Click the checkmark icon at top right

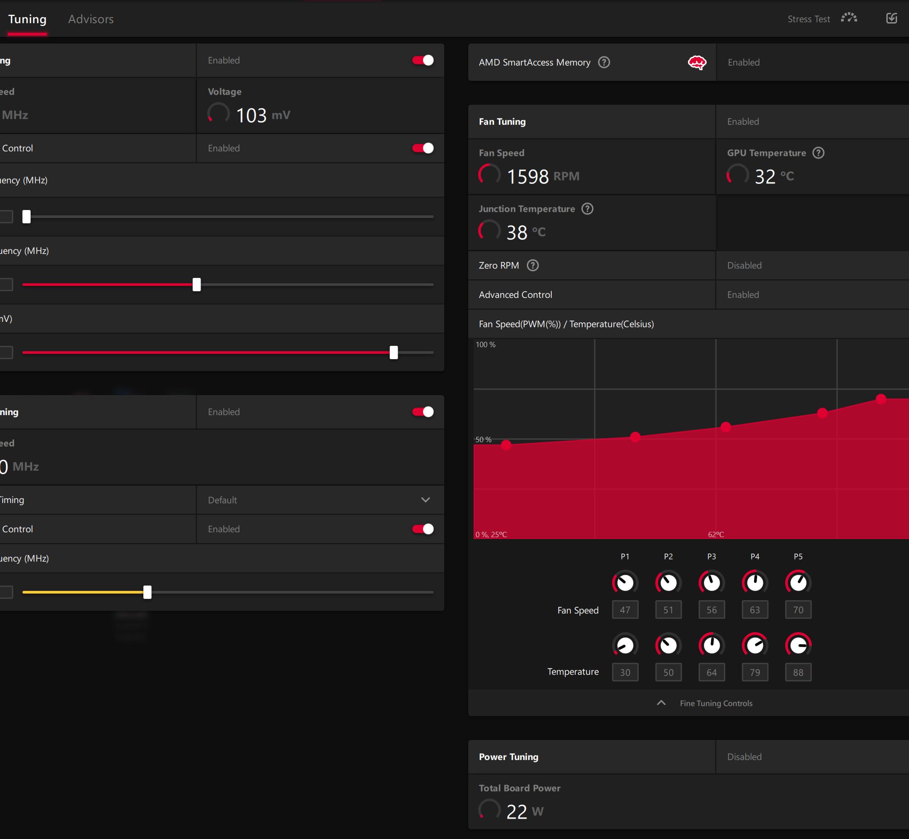(x=891, y=18)
